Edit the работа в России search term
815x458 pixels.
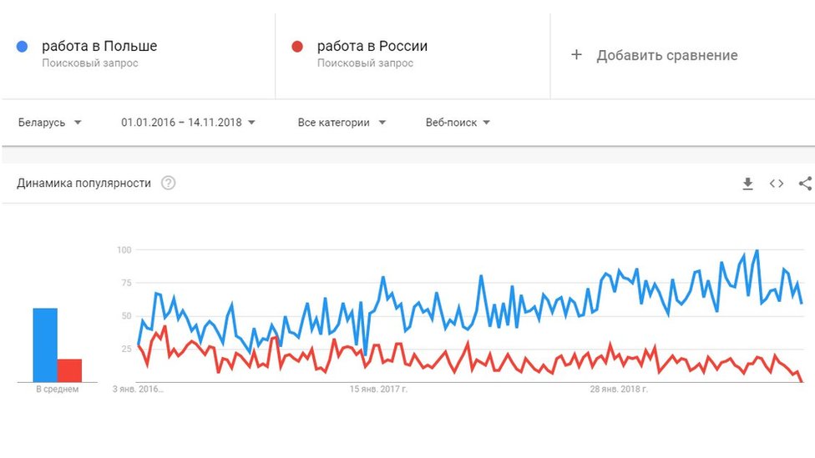(x=372, y=46)
